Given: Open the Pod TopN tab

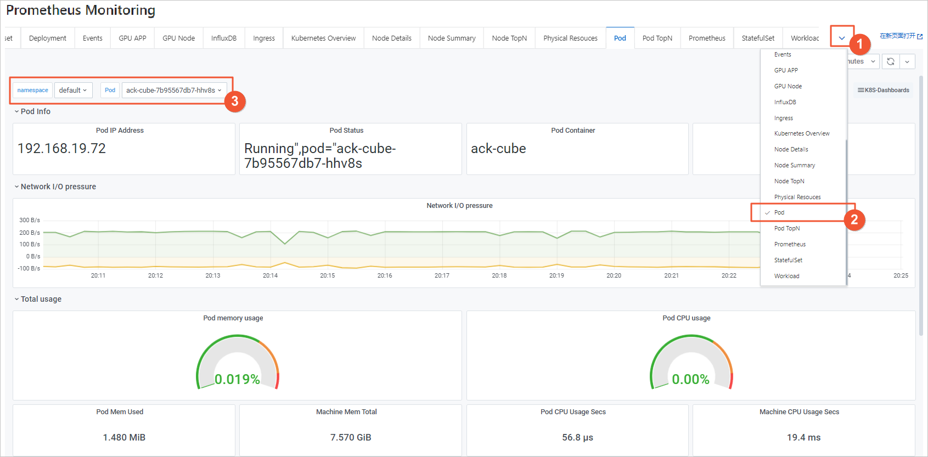Looking at the screenshot, I should (657, 38).
